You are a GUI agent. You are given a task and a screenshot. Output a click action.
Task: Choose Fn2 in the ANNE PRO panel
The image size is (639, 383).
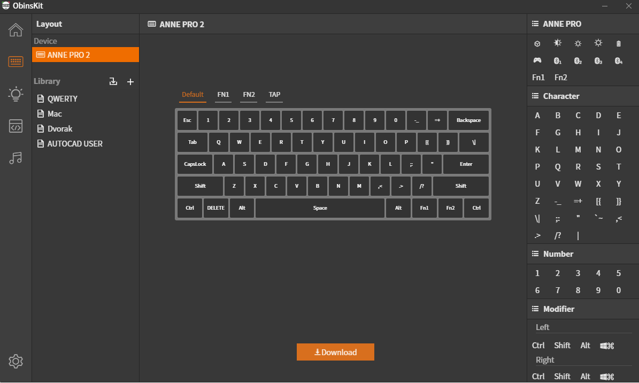[x=561, y=78]
